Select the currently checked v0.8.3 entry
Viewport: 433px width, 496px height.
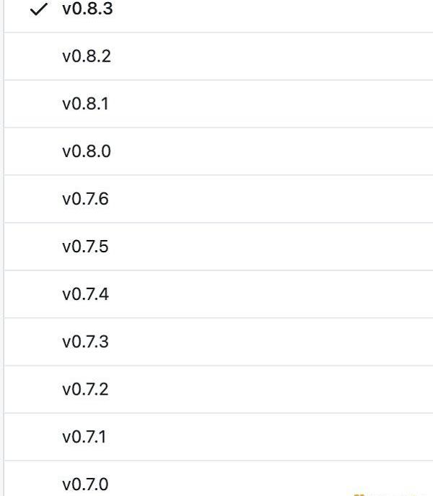[x=87, y=9]
